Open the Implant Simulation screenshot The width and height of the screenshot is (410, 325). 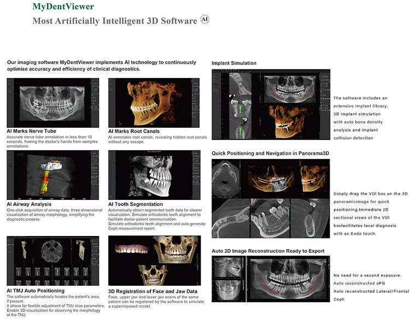tap(271, 104)
